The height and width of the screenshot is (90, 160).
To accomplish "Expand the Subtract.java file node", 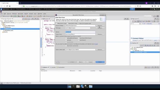I will [x=4, y=30].
